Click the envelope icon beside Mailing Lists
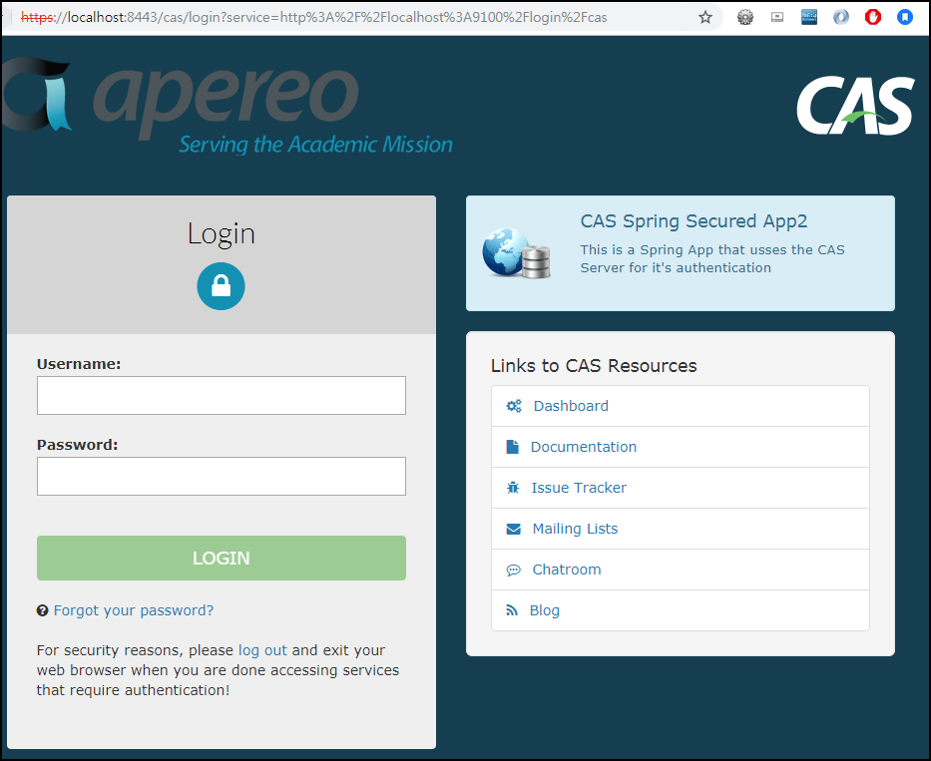The height and width of the screenshot is (761, 931). [513, 529]
